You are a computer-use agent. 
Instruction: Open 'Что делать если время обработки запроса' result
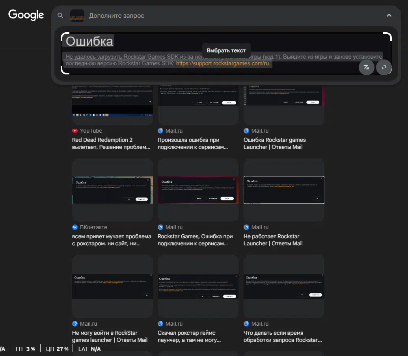(283, 337)
